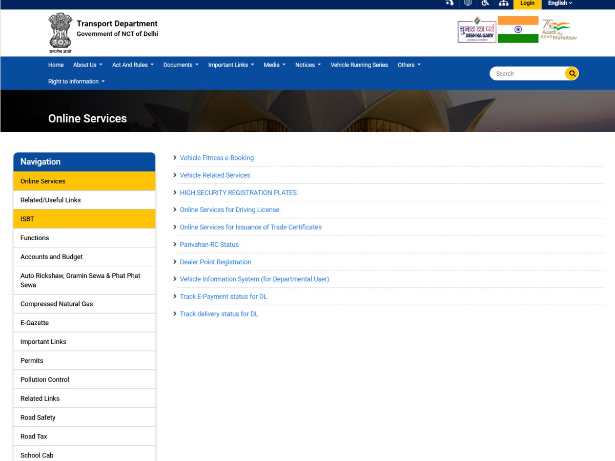This screenshot has height=461, width=615.
Task: Open the Right to Information menu
Action: pyautogui.click(x=73, y=81)
